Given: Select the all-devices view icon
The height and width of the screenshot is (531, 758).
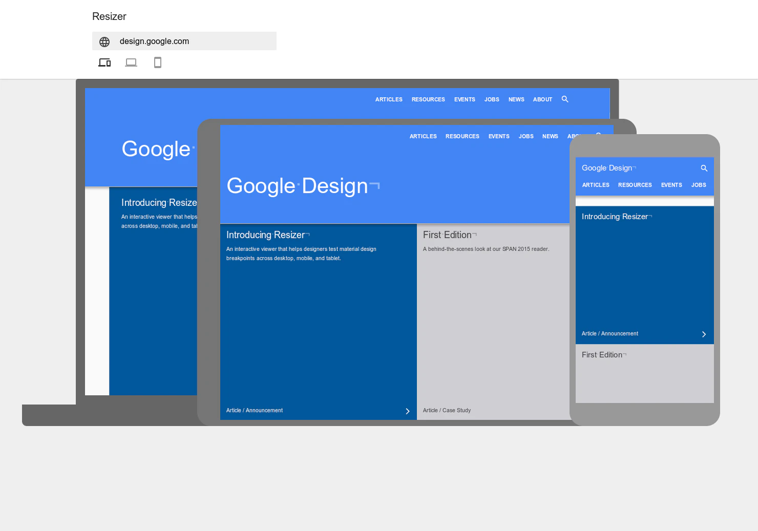Looking at the screenshot, I should (104, 62).
